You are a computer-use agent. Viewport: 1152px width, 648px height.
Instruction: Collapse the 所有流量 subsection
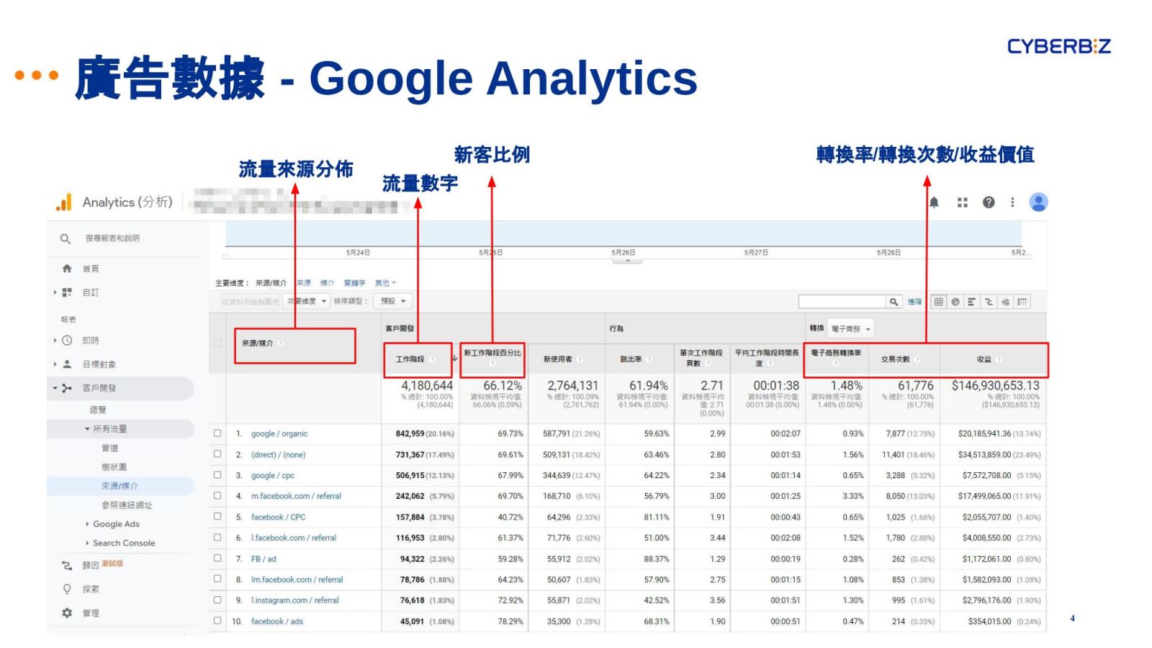click(87, 429)
